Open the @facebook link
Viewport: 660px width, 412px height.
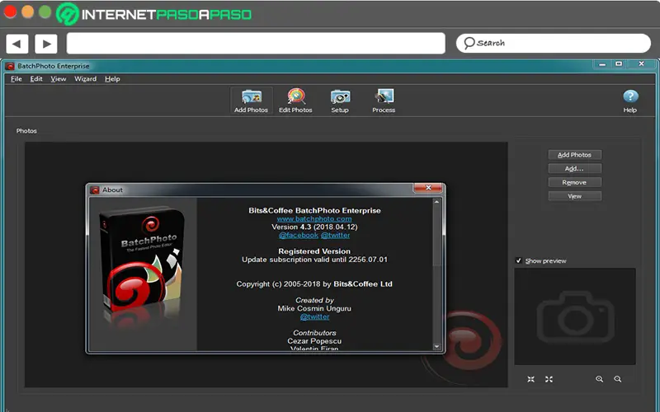coord(299,235)
